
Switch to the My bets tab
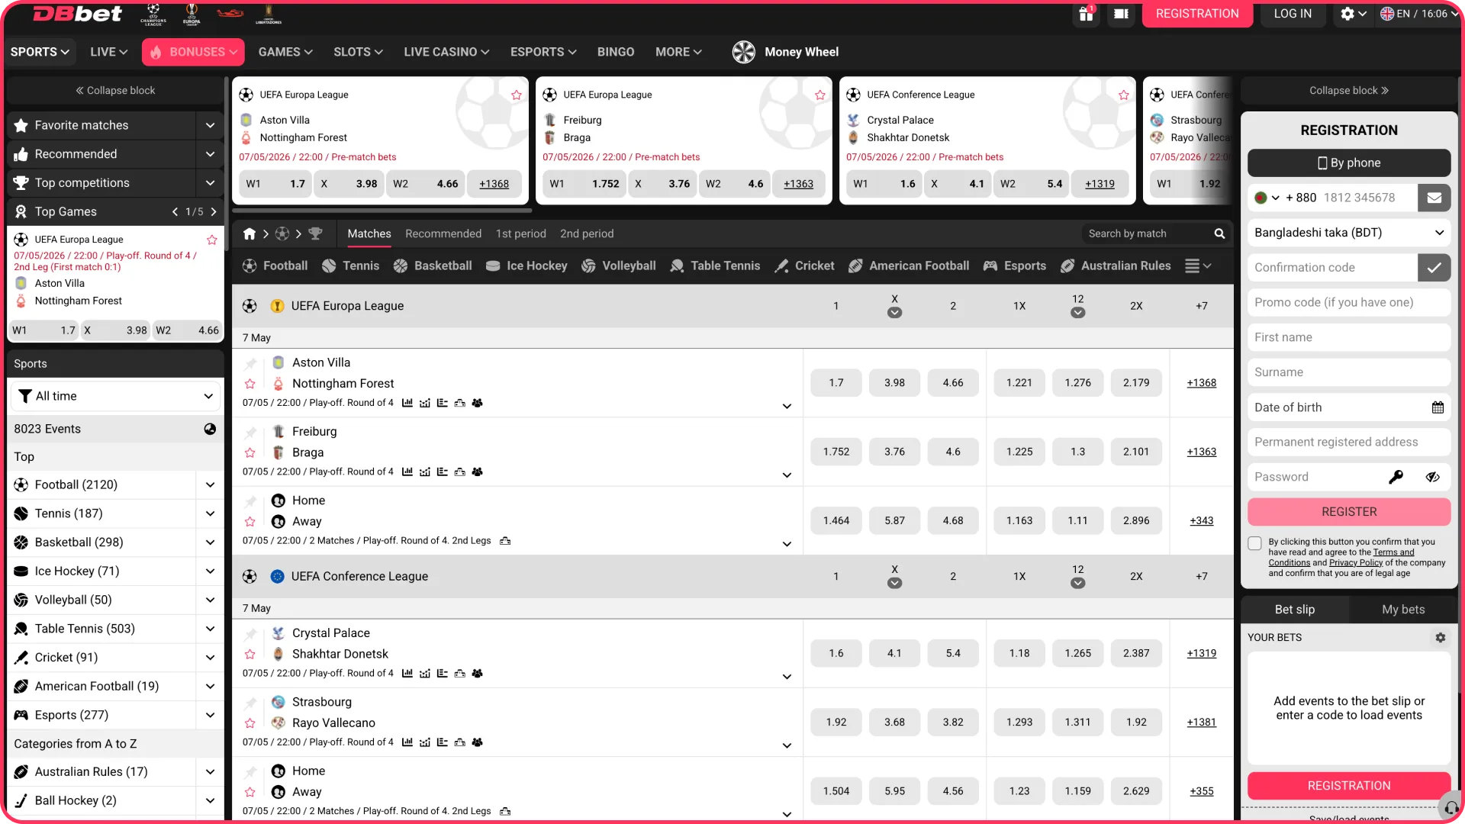point(1403,610)
